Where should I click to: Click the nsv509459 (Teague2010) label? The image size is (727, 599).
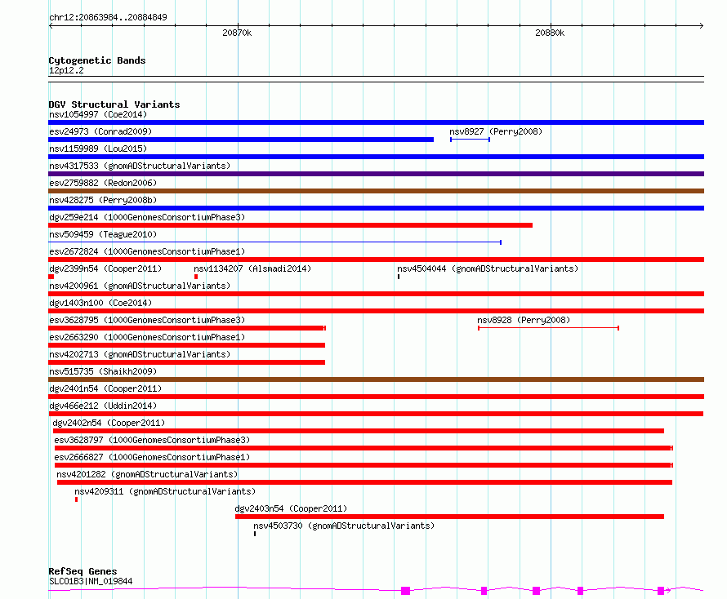[x=103, y=234]
